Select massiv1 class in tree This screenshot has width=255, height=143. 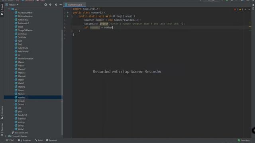(20, 66)
